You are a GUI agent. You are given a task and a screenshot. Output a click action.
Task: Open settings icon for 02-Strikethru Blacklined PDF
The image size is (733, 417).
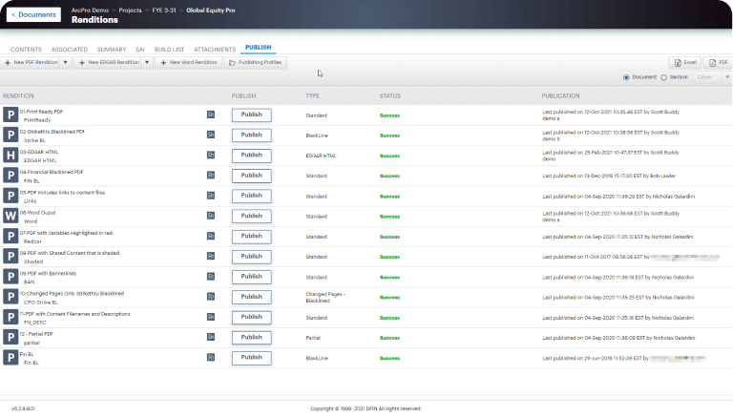coord(211,135)
